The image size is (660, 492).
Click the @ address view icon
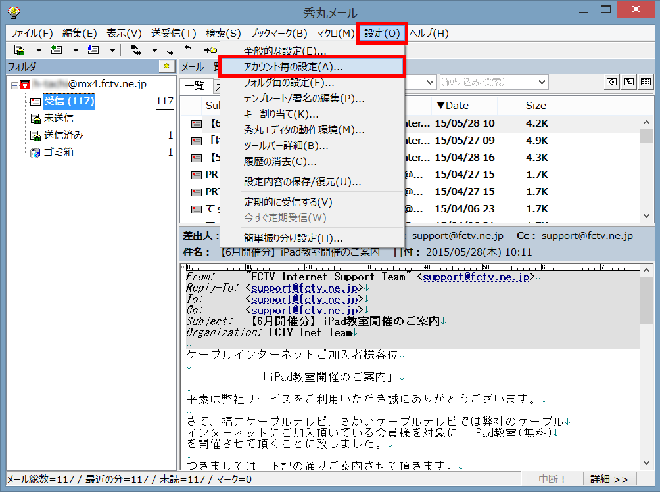click(x=611, y=82)
